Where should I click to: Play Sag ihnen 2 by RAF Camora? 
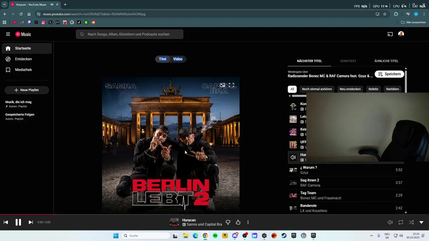pos(346,183)
